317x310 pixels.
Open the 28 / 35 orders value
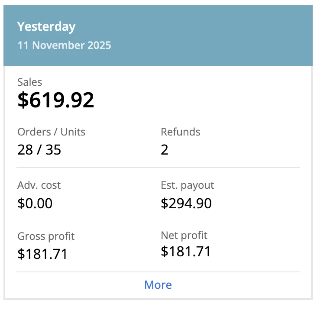click(39, 150)
